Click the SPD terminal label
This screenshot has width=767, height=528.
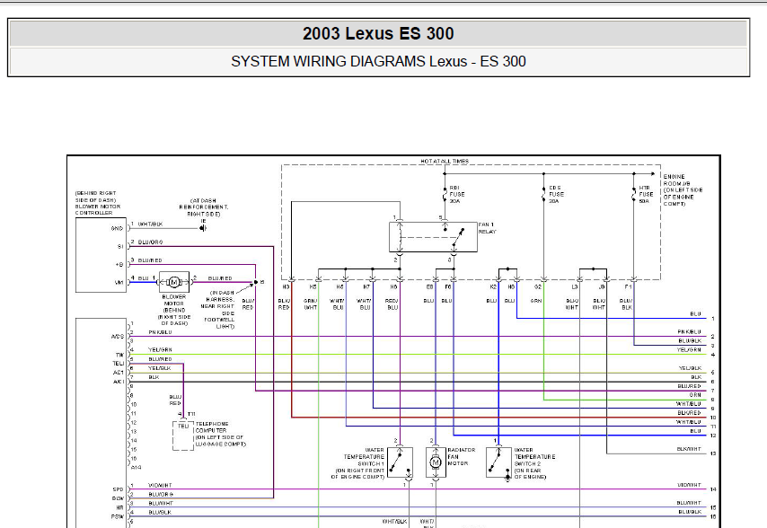118,488
